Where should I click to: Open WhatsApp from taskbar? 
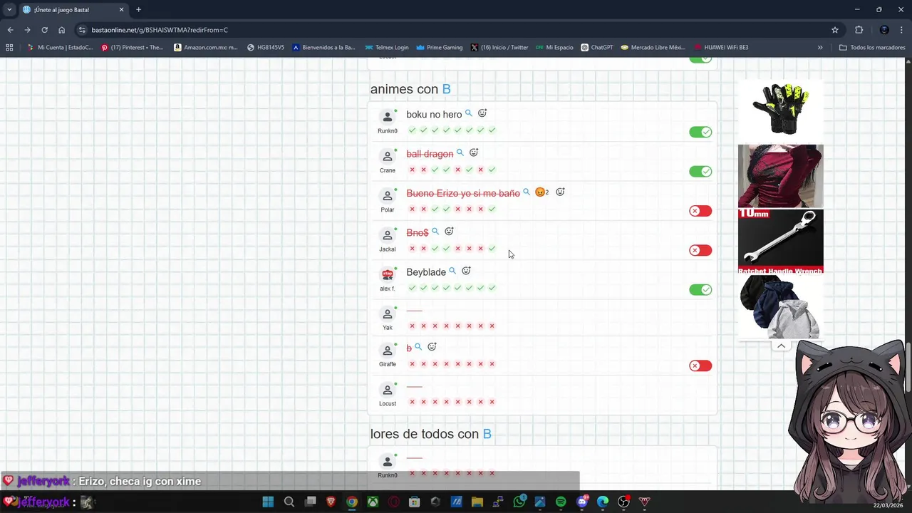tap(519, 502)
